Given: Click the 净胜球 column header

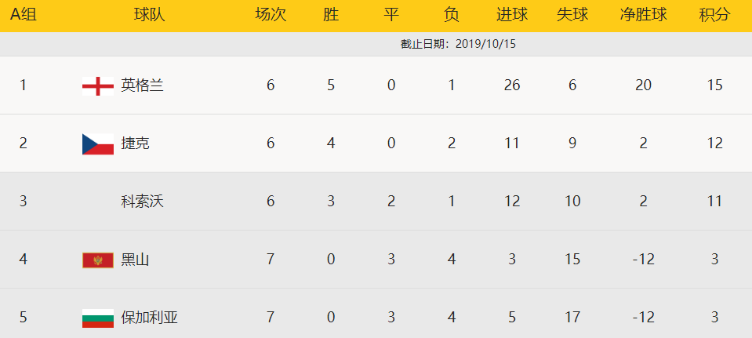Looking at the screenshot, I should (x=643, y=15).
